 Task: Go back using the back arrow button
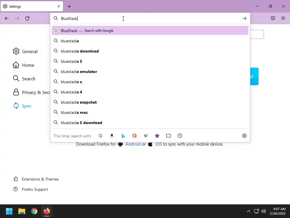coord(7,18)
